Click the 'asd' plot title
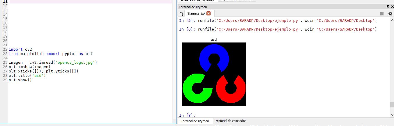394x126 pixels. pyautogui.click(x=214, y=39)
